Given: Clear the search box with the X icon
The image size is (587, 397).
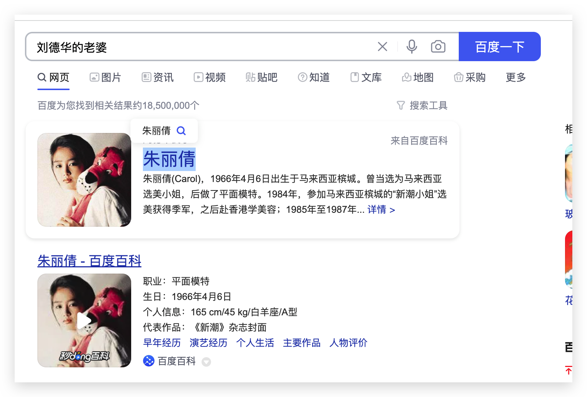Looking at the screenshot, I should pyautogui.click(x=383, y=47).
